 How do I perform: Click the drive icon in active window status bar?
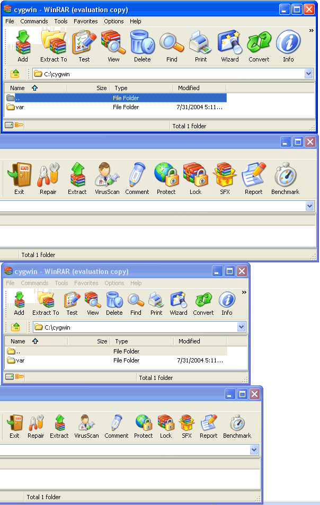pyautogui.click(x=9, y=125)
